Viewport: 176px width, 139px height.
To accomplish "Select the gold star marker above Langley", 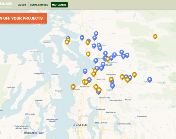I will (x=88, y=54).
